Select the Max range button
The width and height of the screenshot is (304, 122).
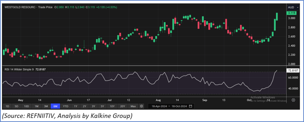tap(133, 106)
